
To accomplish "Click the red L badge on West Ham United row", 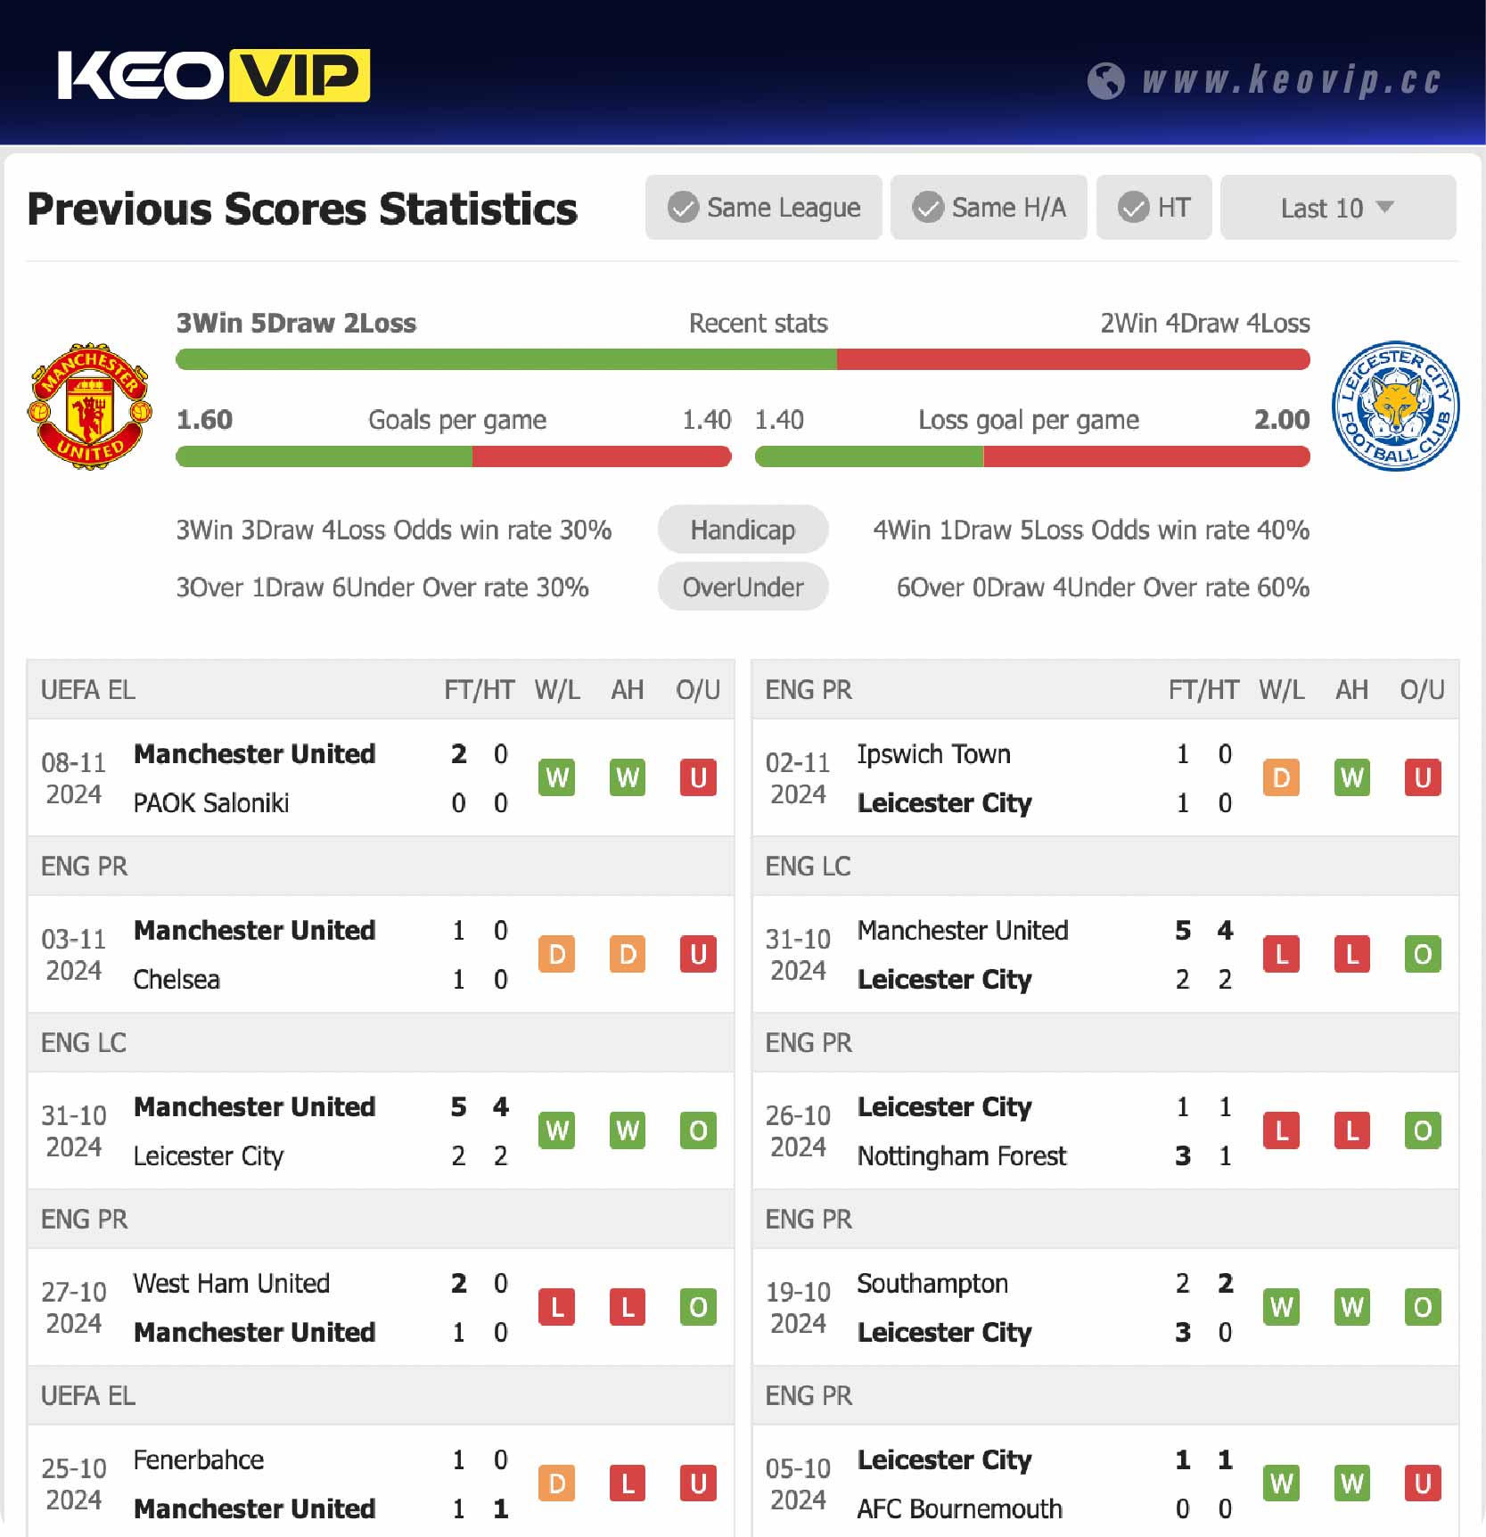I will click(x=556, y=1307).
